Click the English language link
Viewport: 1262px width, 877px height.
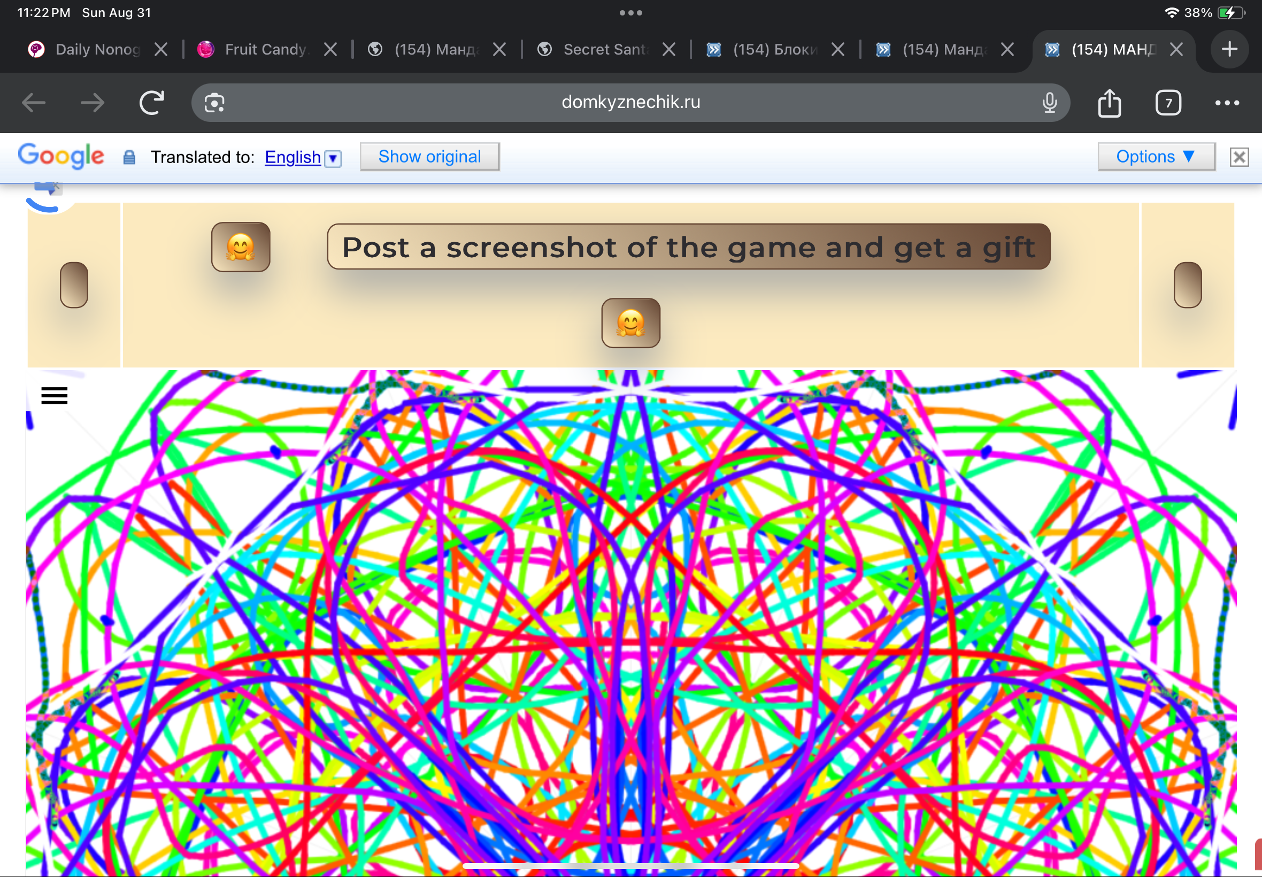tap(293, 157)
